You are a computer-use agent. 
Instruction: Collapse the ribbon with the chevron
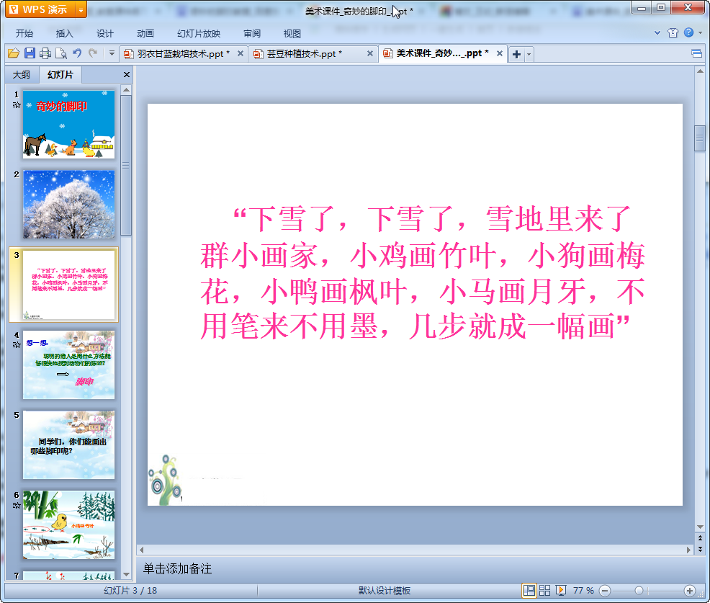coord(657,32)
